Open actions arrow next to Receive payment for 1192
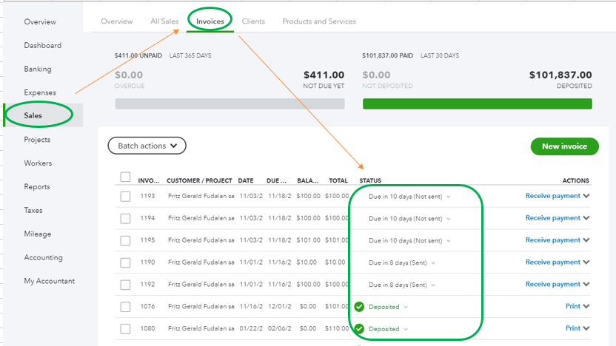The image size is (616, 346). 586,284
